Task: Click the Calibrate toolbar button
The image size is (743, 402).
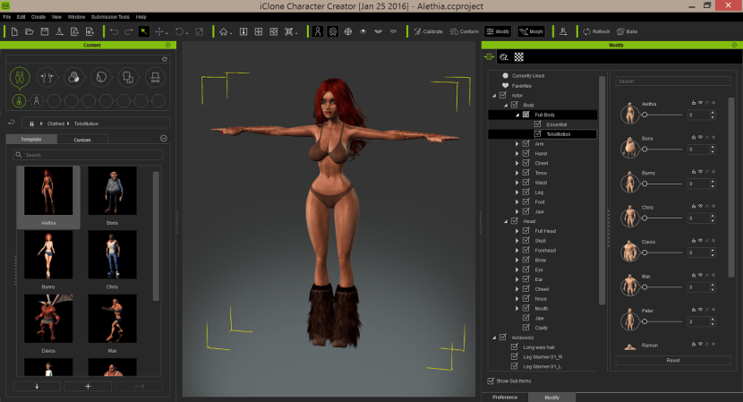Action: [427, 31]
